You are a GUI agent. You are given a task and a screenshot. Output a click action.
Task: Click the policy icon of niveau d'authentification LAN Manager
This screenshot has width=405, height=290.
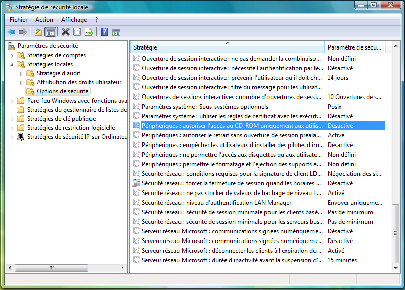(137, 202)
